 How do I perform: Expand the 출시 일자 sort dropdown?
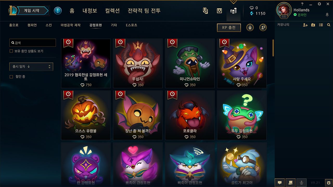pyautogui.click(x=31, y=67)
